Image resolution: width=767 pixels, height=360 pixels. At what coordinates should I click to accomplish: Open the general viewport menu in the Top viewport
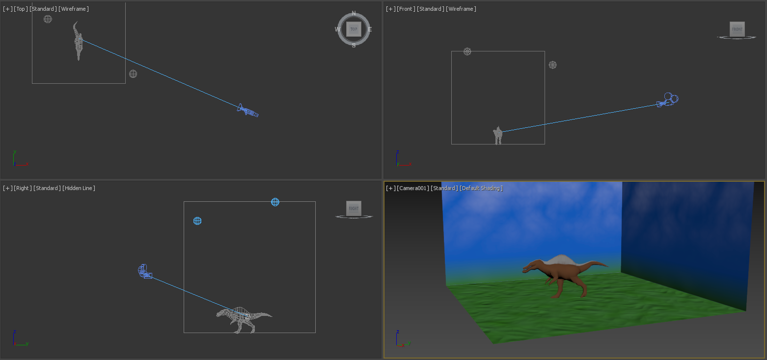pos(6,8)
